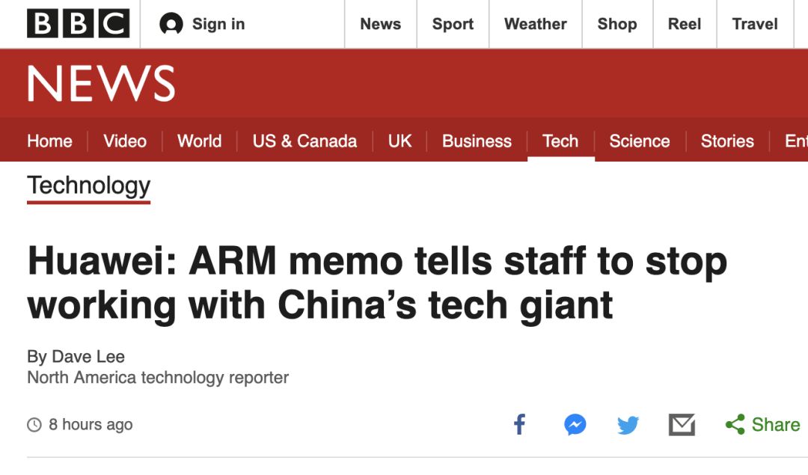This screenshot has width=808, height=475.
Task: Open the Sport section in top bar
Action: click(453, 24)
